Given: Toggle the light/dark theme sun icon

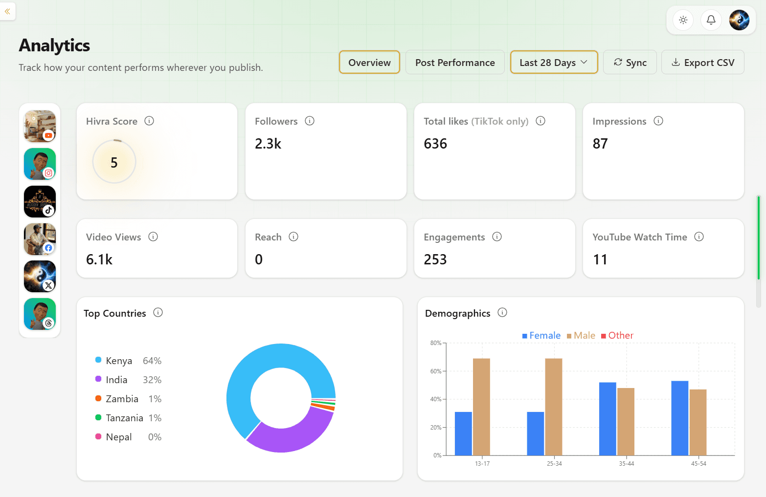Looking at the screenshot, I should (683, 20).
